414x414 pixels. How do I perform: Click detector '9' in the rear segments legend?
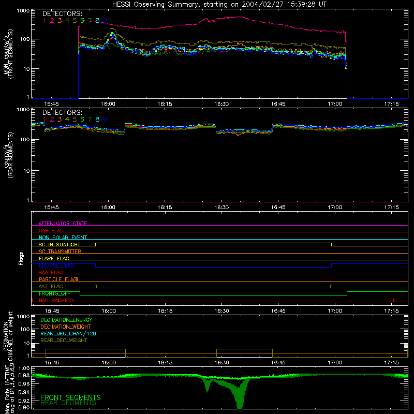105,120
